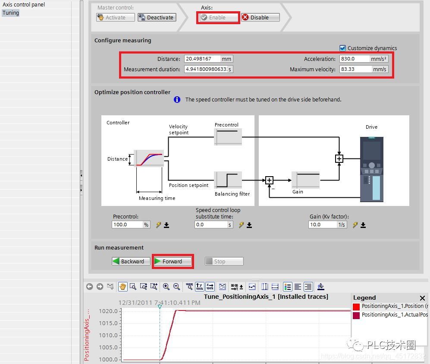This screenshot has width=430, height=364.
Task: Click the show all 100% zoom icon
Action: tap(189, 287)
